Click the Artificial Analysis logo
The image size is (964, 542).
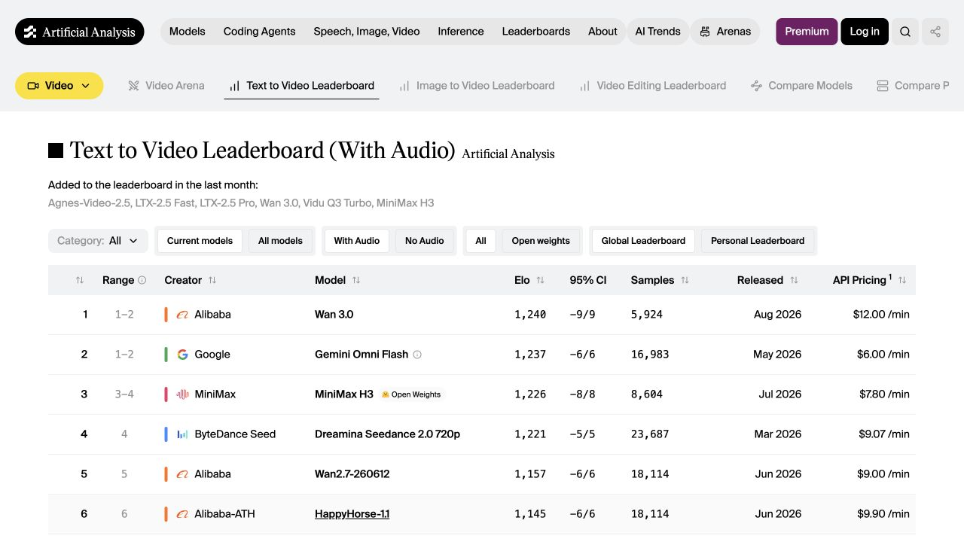click(79, 32)
